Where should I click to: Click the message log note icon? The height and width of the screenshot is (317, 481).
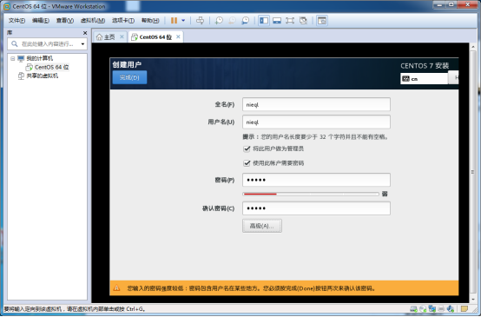465,308
